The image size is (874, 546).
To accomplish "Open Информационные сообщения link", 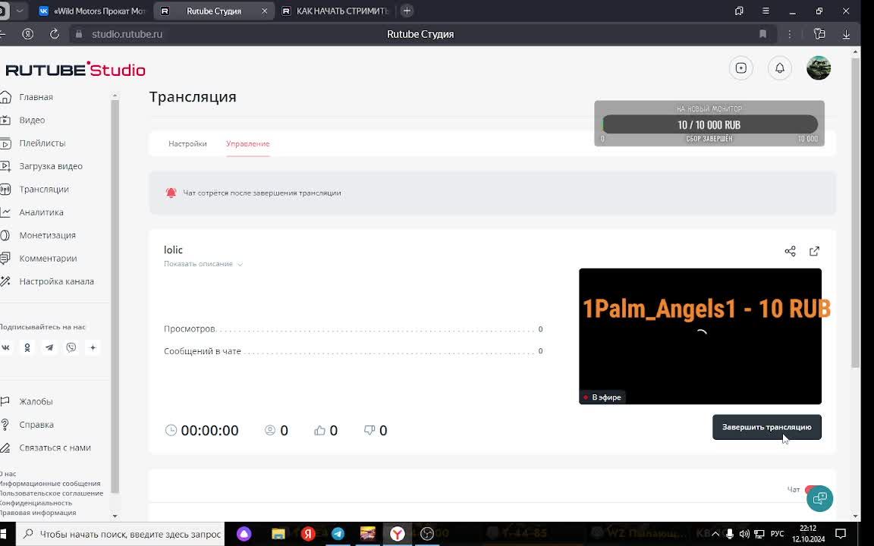I will coord(50,484).
